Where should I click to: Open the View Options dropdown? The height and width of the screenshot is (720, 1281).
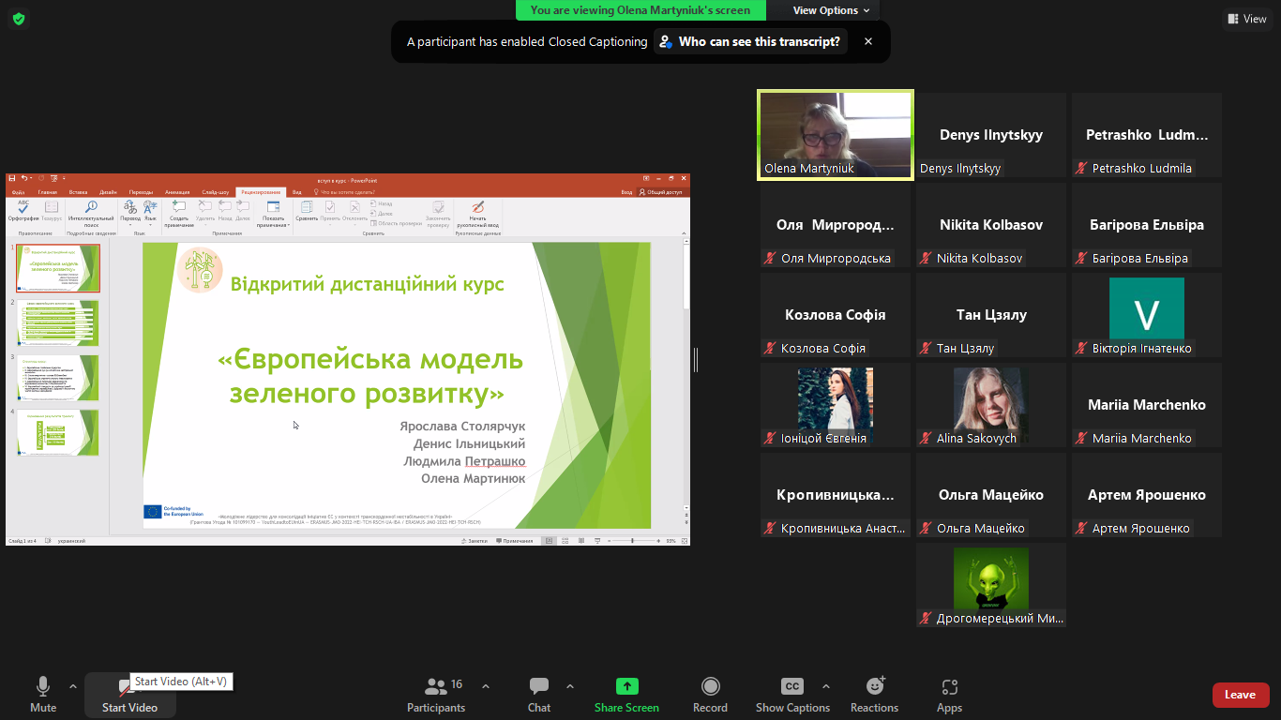pos(831,10)
